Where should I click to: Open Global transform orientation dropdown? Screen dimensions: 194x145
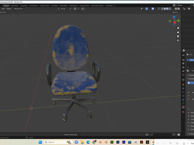click(63, 9)
